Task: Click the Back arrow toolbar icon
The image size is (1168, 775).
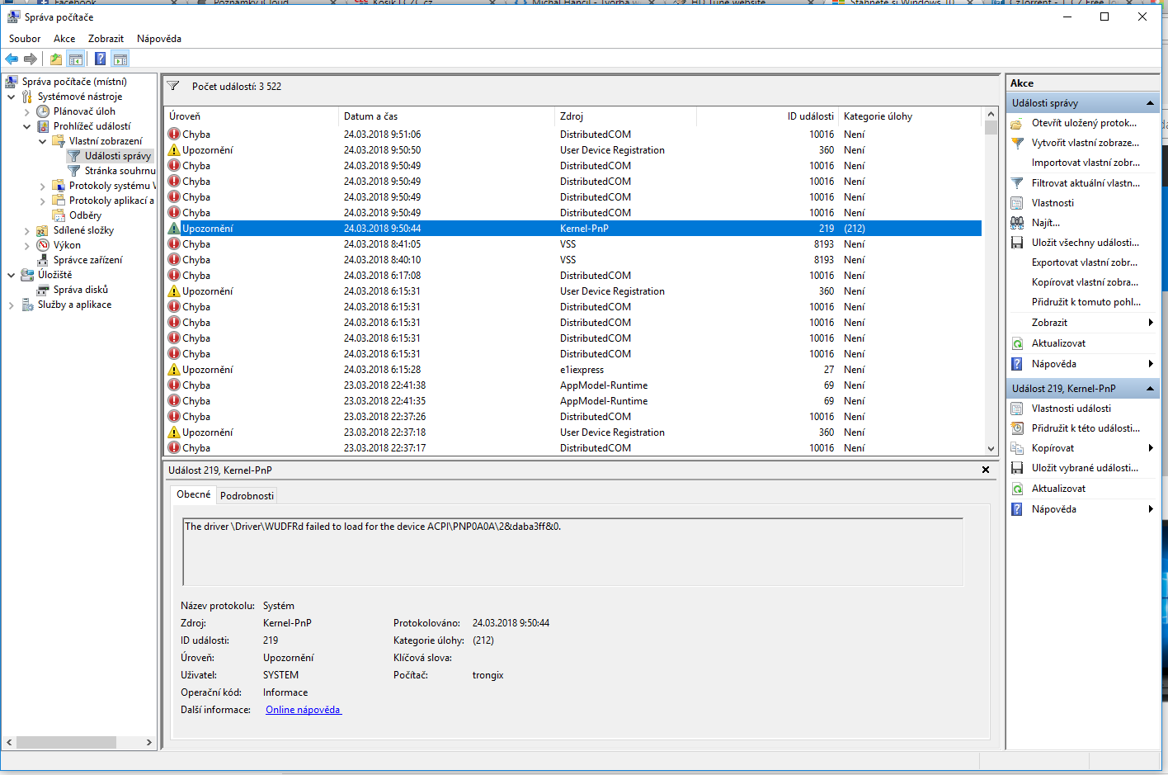Action: 12,59
